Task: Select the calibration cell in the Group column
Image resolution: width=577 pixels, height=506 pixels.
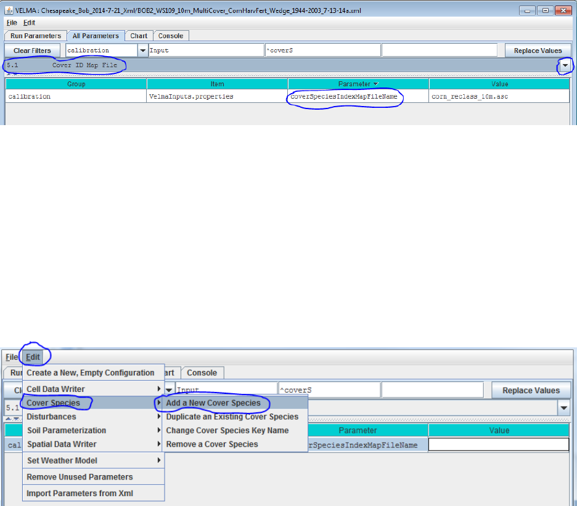Action: 76,96
